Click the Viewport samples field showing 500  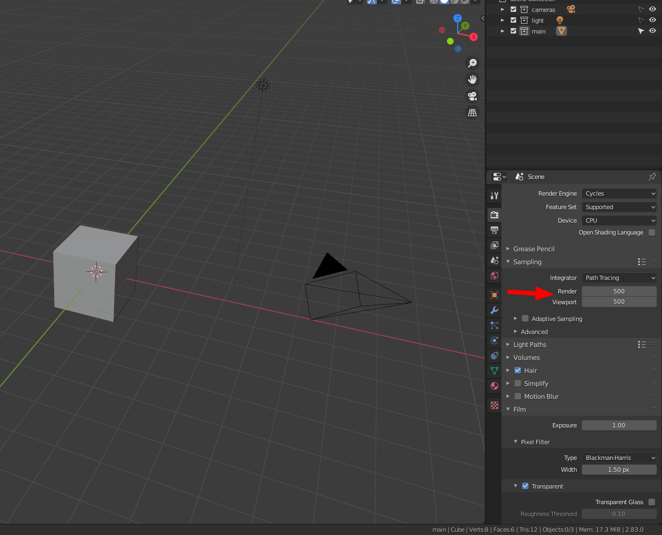(x=619, y=302)
